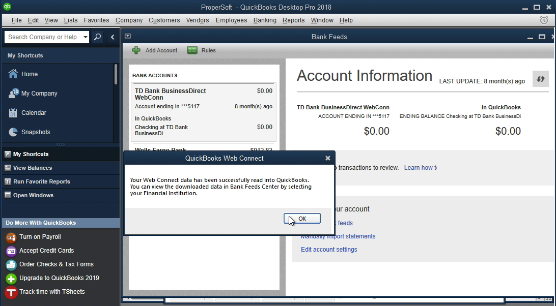Screen dimensions: 556x306
Task: Click Manually import statements link
Action: point(338,236)
